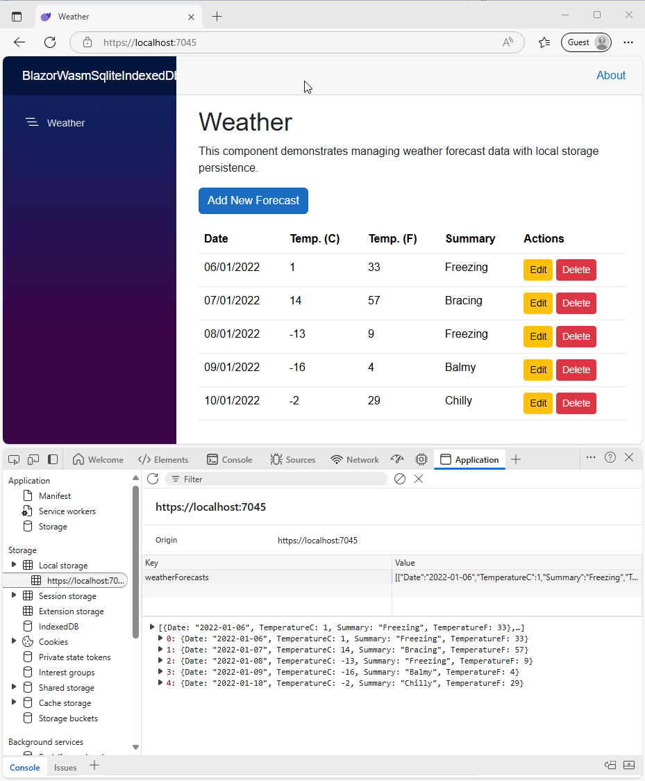Screen dimensions: 645x781
Task: Open the DevTools help question mark icon
Action: pos(610,457)
